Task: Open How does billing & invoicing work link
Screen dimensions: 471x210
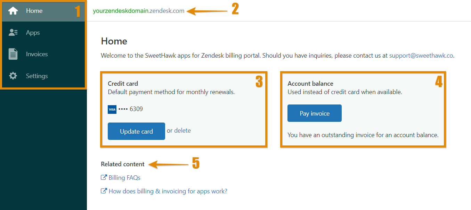Action: 168,191
